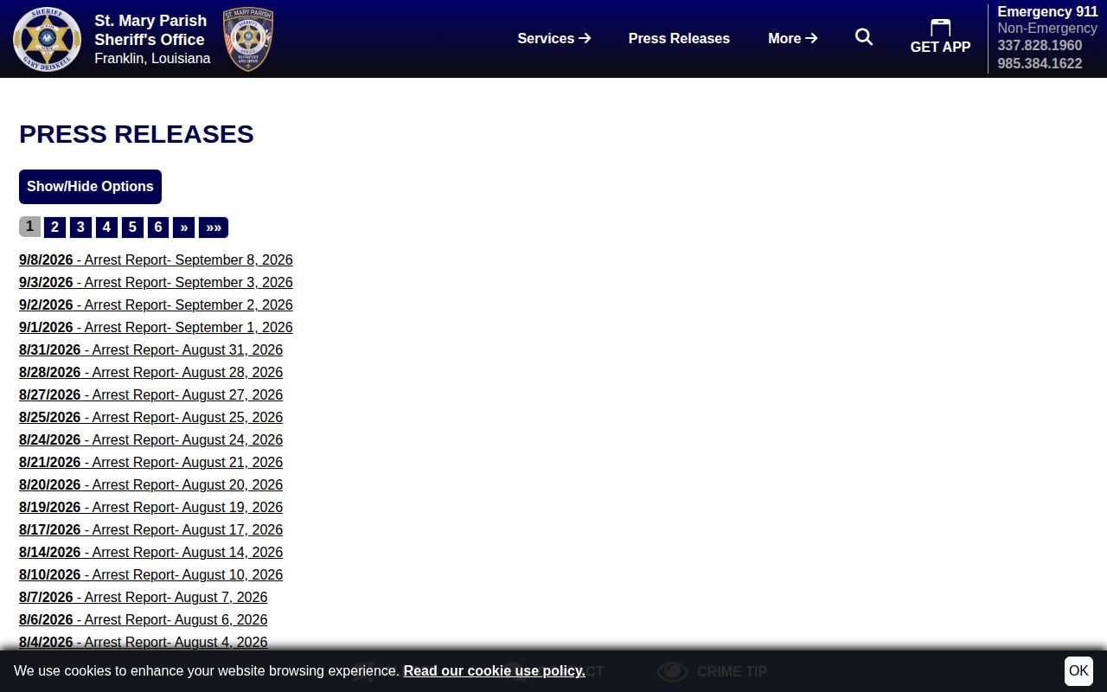Go to page 4 of press releases

click(106, 227)
